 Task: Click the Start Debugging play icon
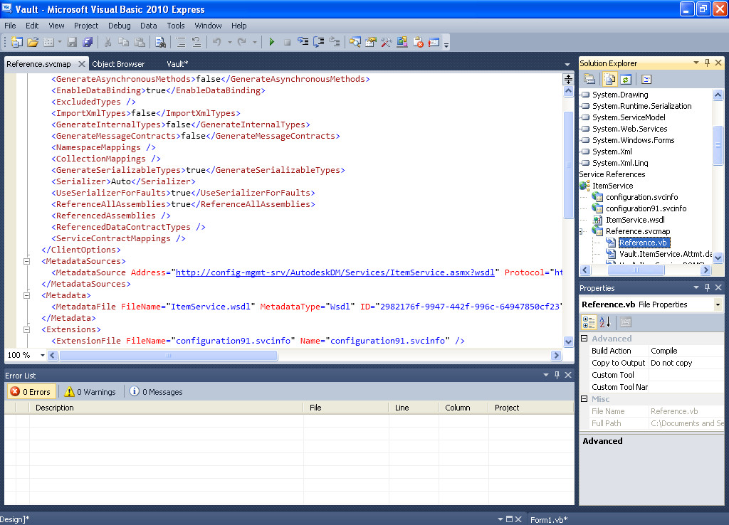[271, 43]
